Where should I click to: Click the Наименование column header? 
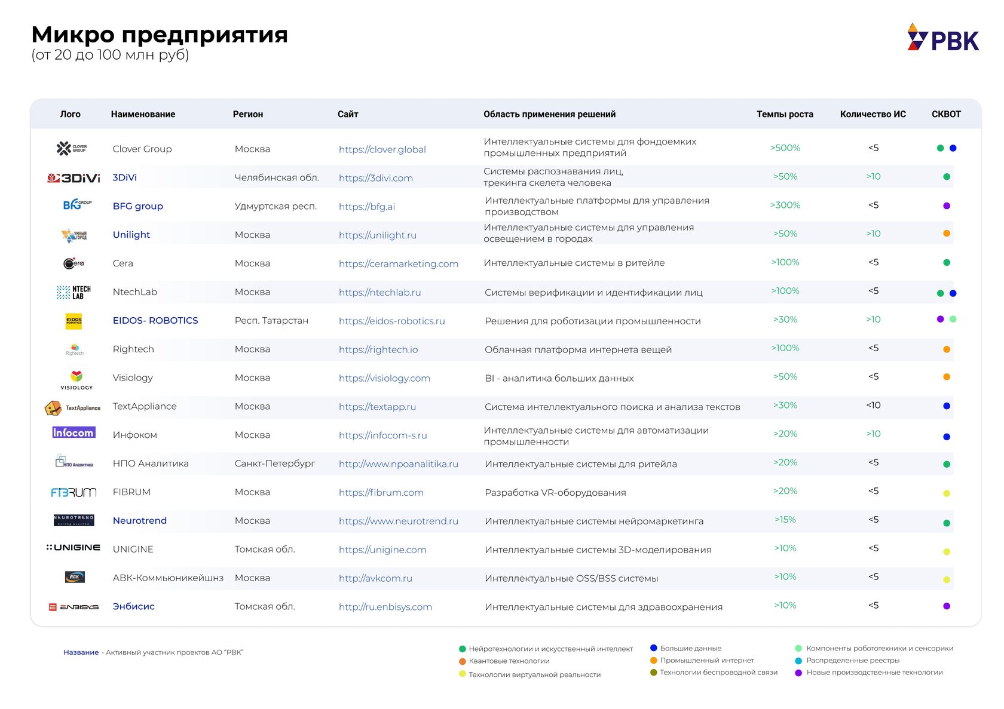[143, 114]
